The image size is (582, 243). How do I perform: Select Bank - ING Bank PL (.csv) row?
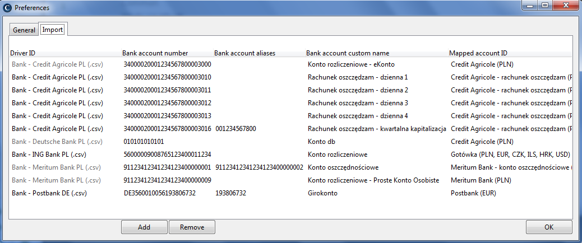pos(49,155)
